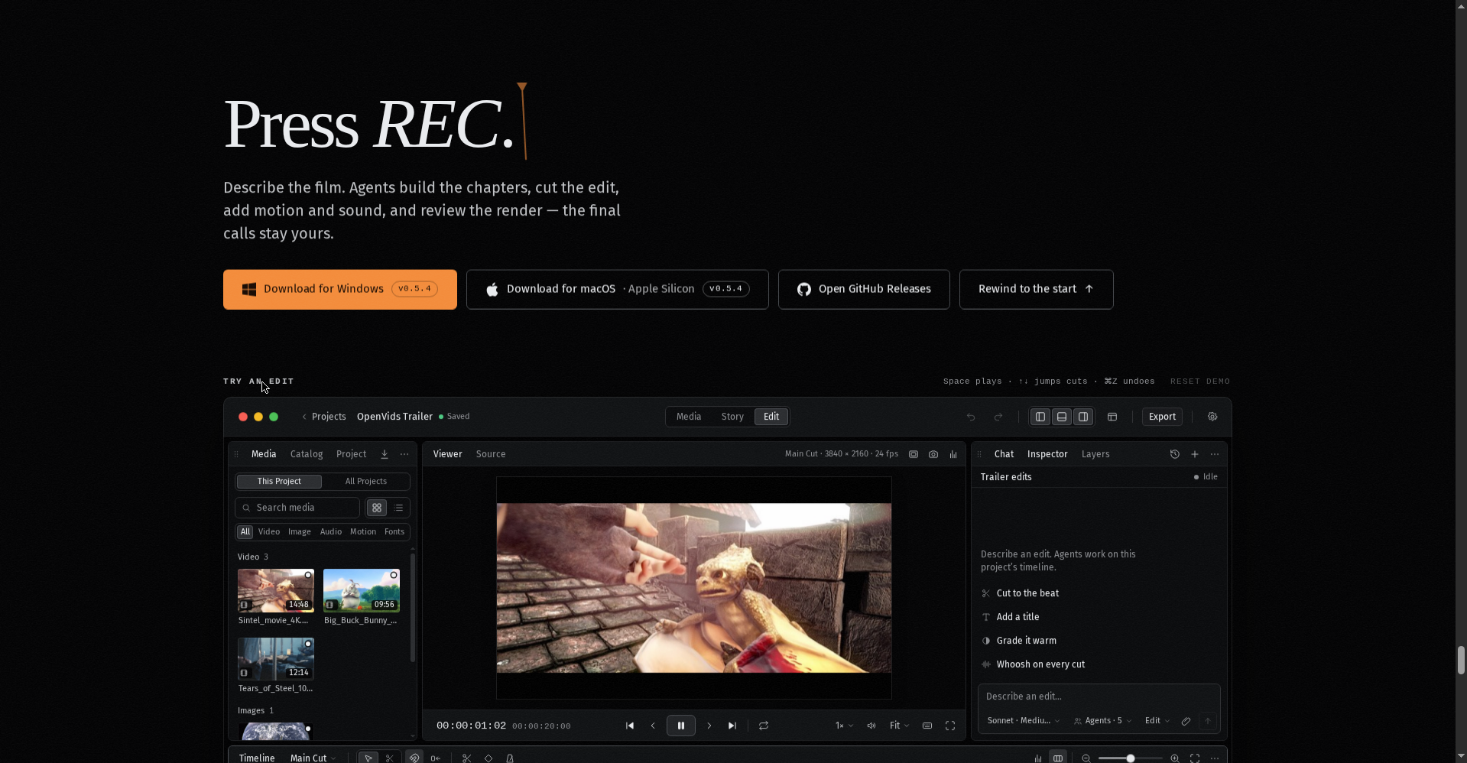Click the undo arrow icon
Screen dimensions: 1467x763
click(971, 417)
